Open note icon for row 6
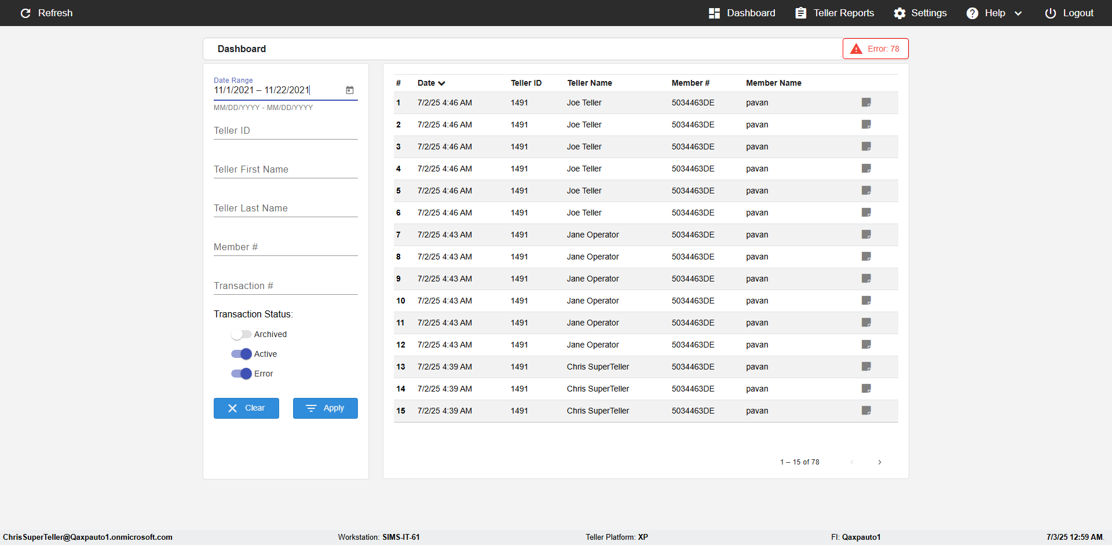The image size is (1112, 545). 866,213
